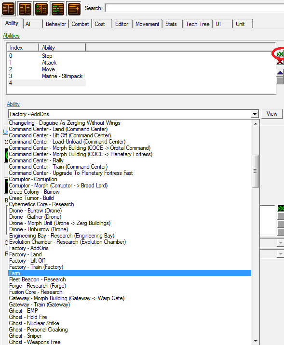Click the dropdown list scrollbar thumb
Screen dimensions: 284x345
click(x=255, y=171)
